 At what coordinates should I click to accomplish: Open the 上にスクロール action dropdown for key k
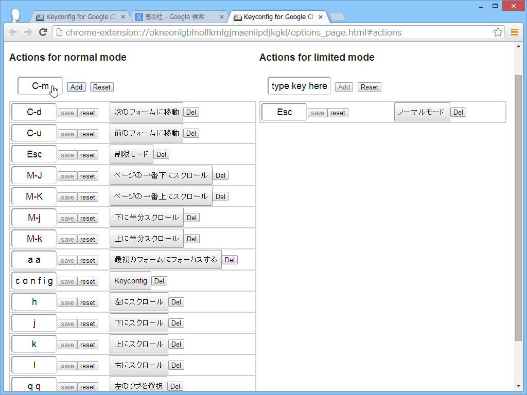[139, 344]
